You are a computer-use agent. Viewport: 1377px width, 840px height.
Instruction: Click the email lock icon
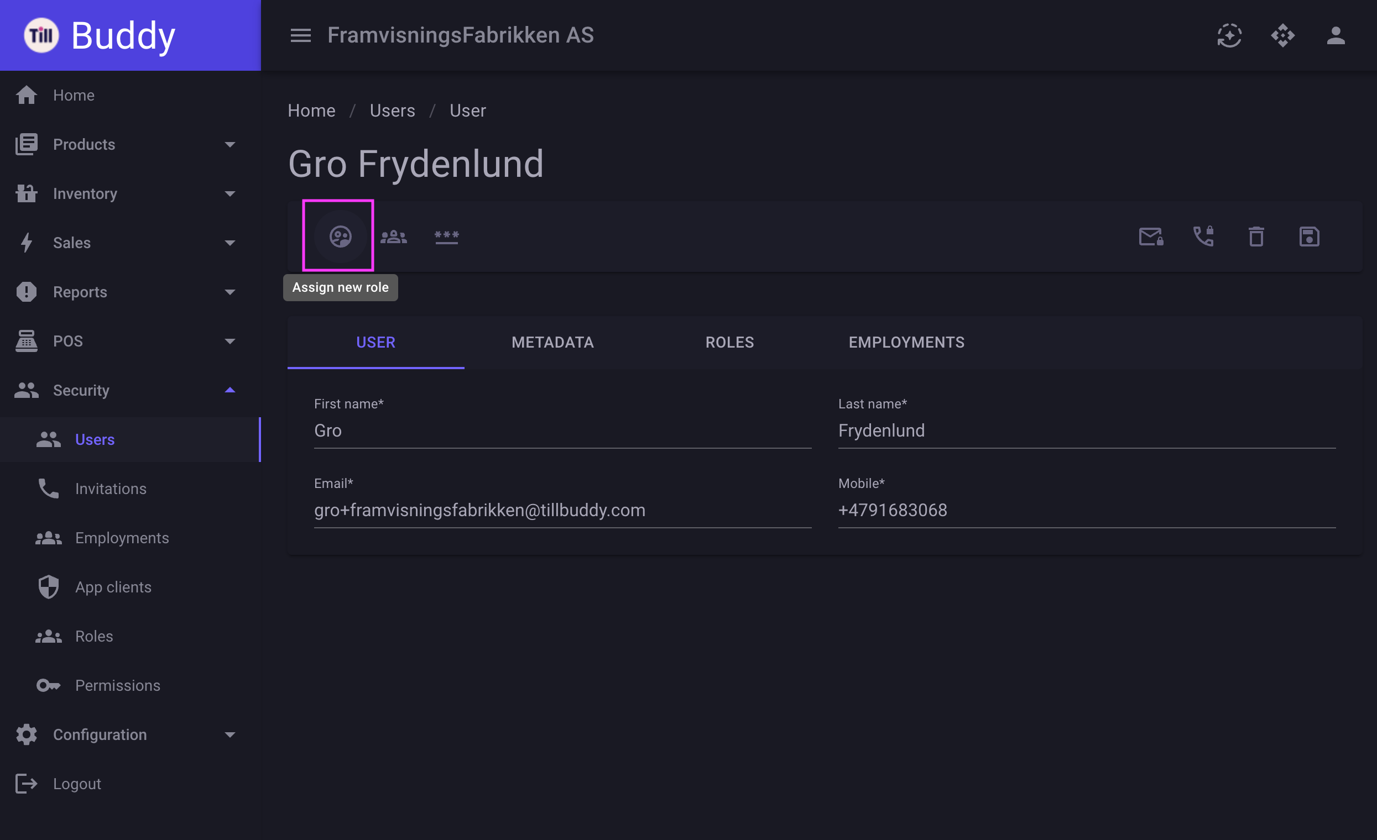click(1151, 237)
